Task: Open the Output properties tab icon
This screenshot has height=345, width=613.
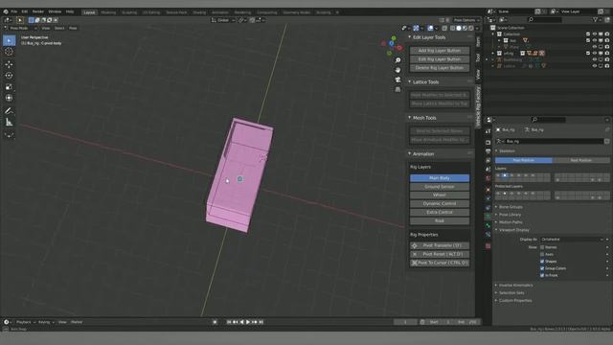Action: click(x=488, y=151)
